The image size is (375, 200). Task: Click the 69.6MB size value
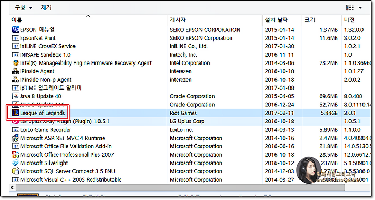pyautogui.click(x=329, y=96)
